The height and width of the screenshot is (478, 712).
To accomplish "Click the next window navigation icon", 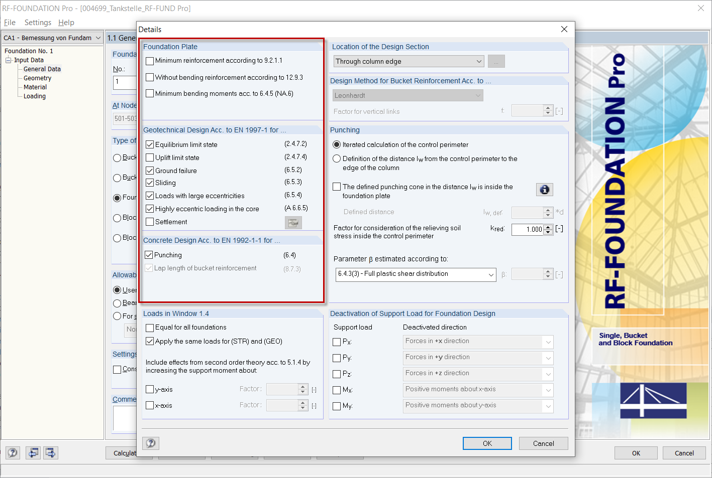I will click(50, 452).
